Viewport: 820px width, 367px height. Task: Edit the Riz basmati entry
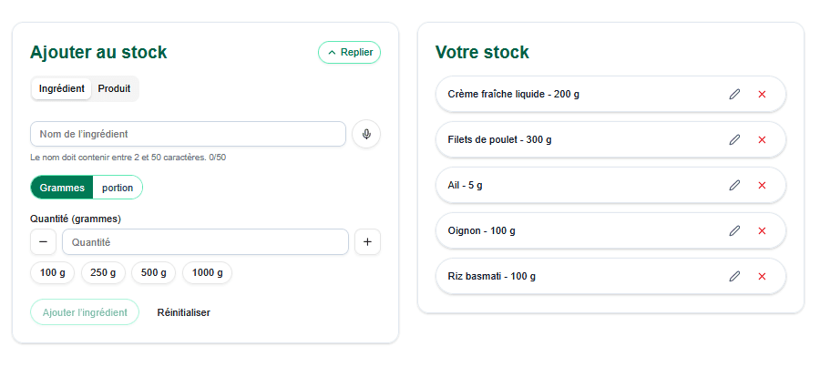click(734, 276)
